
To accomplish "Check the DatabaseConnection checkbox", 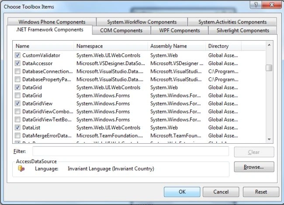I will coord(17,71).
